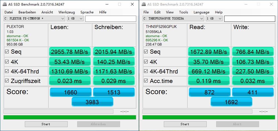This screenshot has height=131, width=278.
Task: Click the green progress bar in the left window
Action: point(70,117)
